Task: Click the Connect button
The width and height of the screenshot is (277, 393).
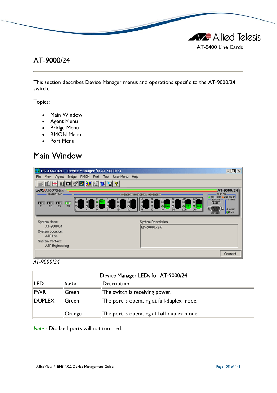Action: pos(230,254)
